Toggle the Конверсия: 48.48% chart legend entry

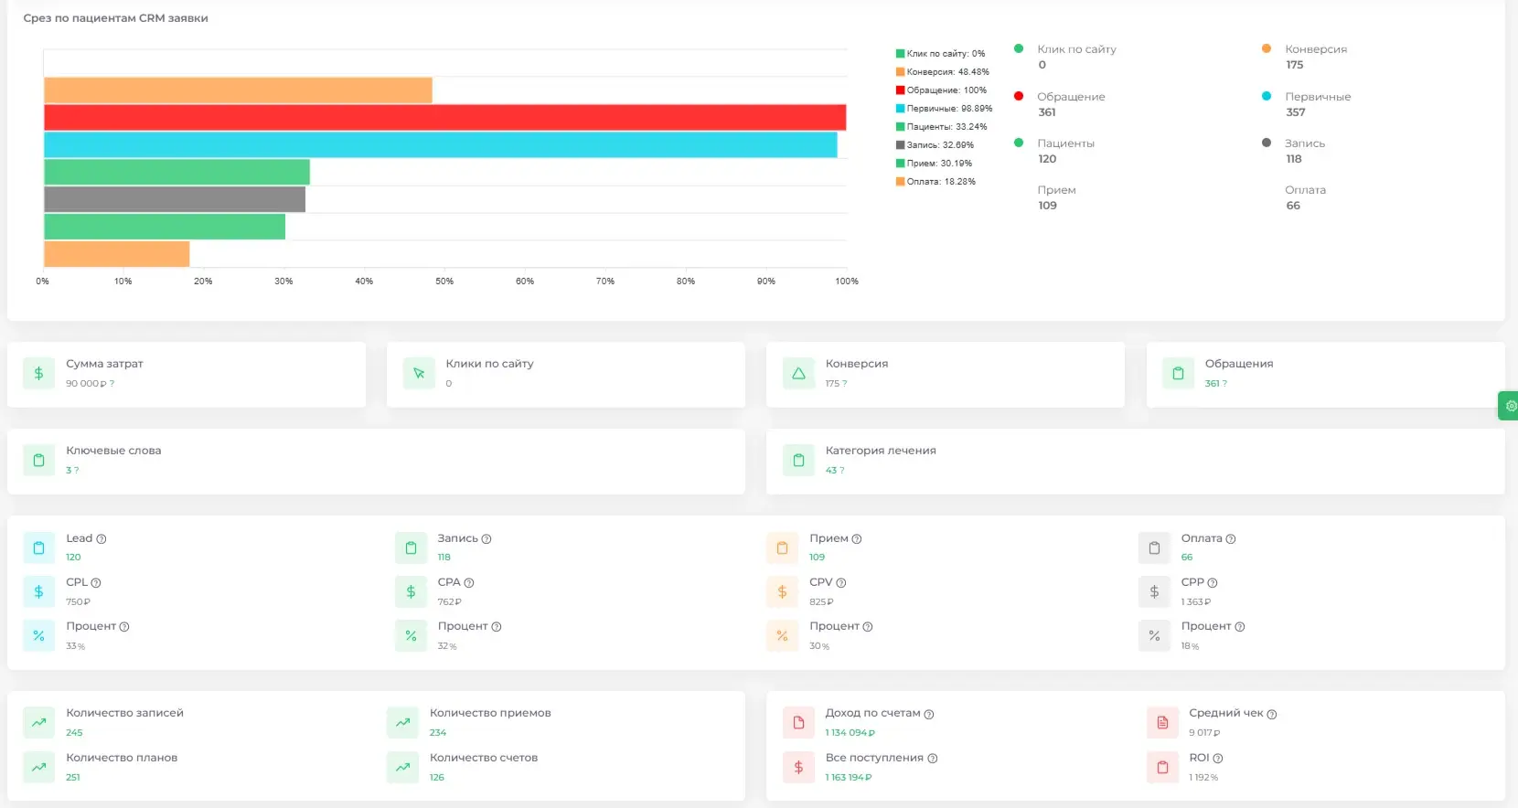coord(942,72)
